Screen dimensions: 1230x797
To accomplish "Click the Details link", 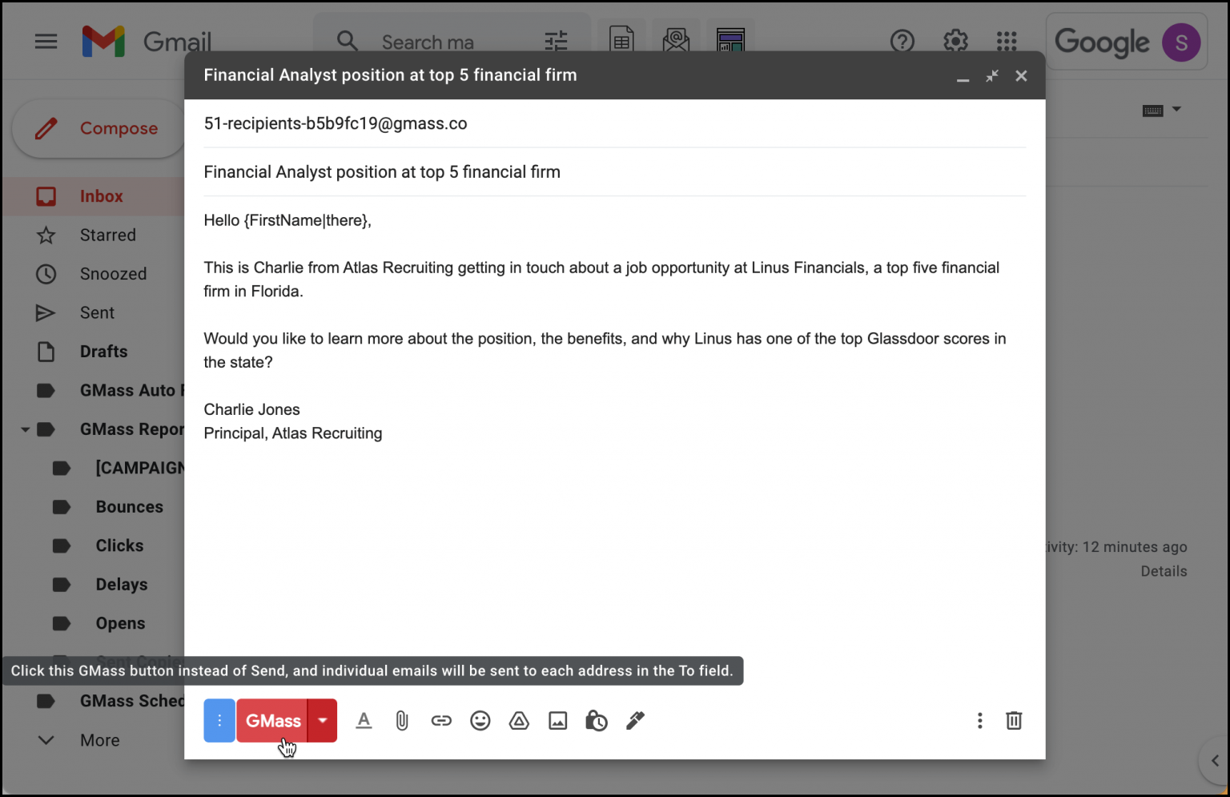I will pyautogui.click(x=1164, y=571).
